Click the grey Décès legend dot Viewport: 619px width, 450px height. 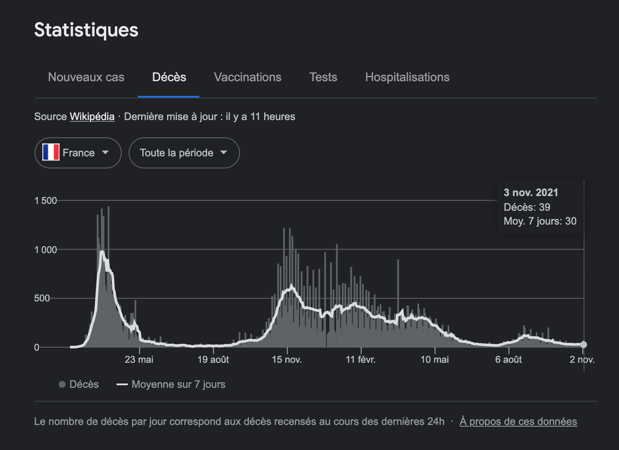(62, 384)
